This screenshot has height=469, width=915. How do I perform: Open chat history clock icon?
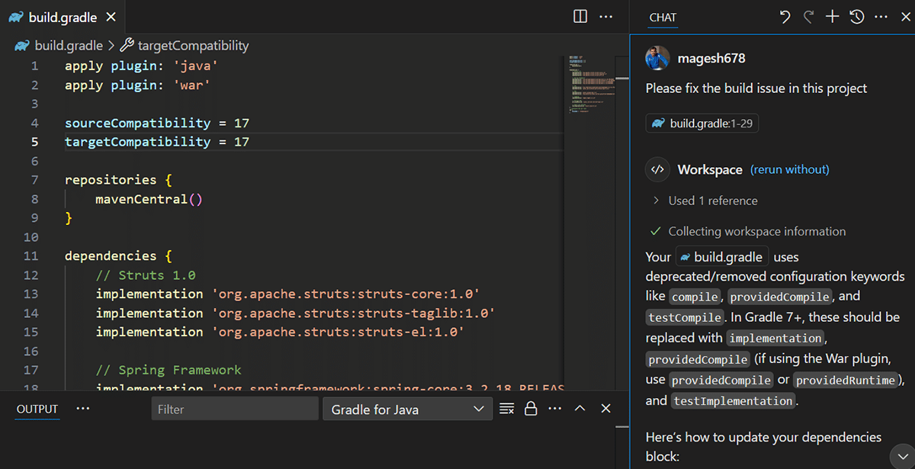[857, 17]
